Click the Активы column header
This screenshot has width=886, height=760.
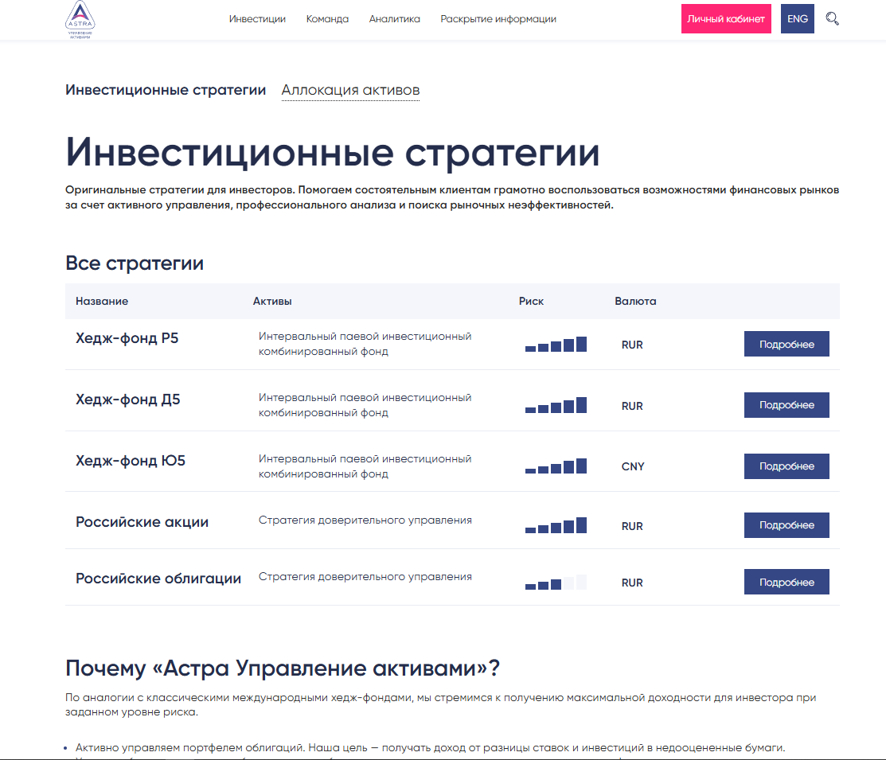coord(271,301)
